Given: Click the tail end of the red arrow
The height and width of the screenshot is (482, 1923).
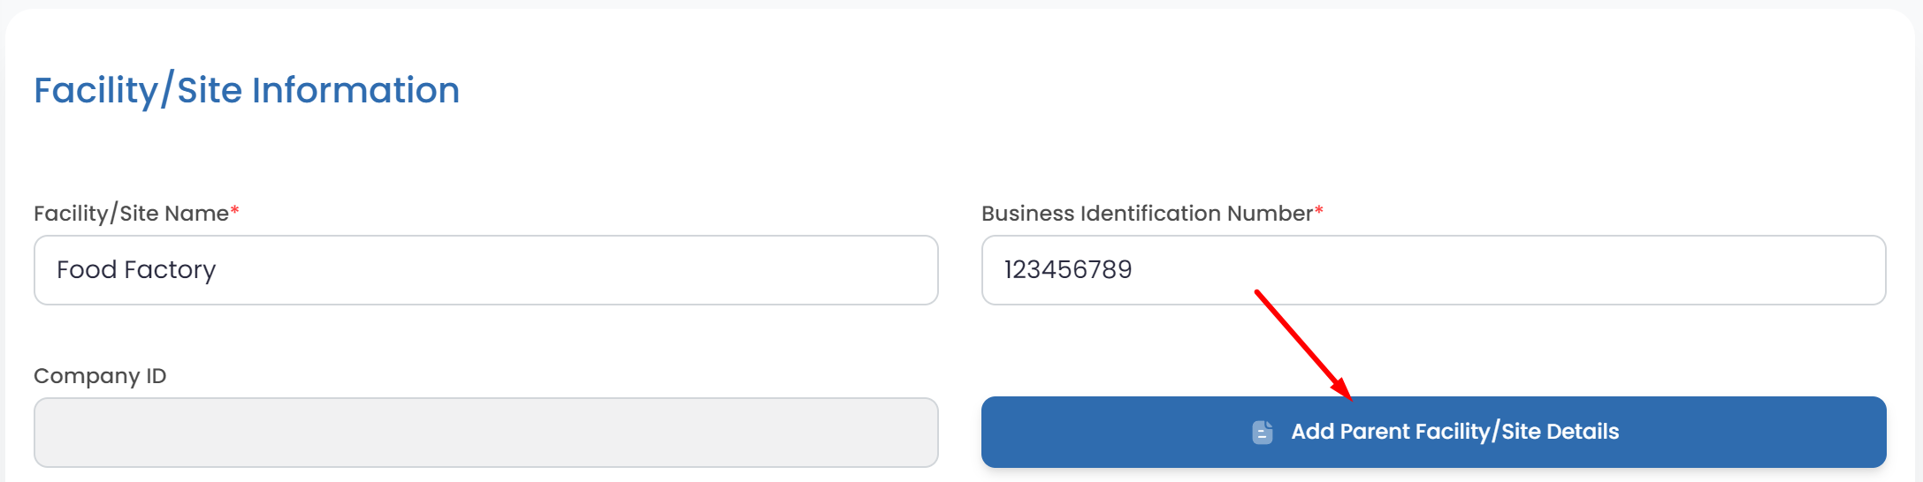Looking at the screenshot, I should click(1258, 292).
